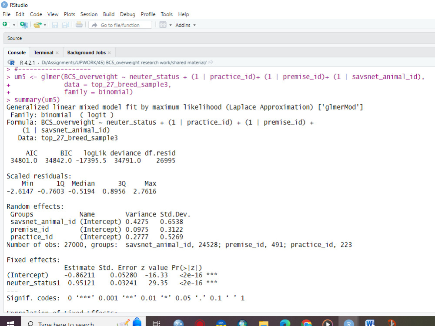Open the dropdown next to the new file icon
This screenshot has width=435, height=326.
point(14,25)
